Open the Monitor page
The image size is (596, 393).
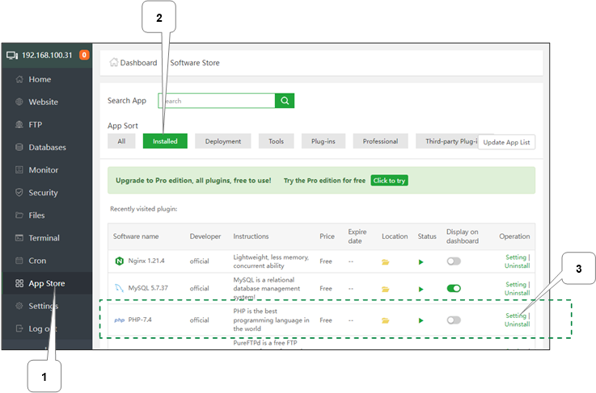pyautogui.click(x=44, y=170)
